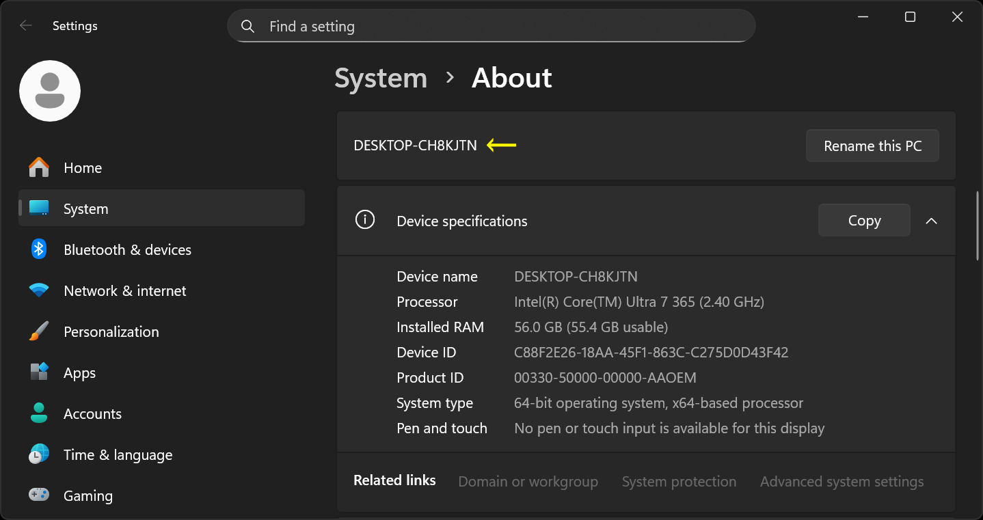Screen dimensions: 983x520
Task: Open Apps using its sidebar icon
Action: tap(39, 372)
